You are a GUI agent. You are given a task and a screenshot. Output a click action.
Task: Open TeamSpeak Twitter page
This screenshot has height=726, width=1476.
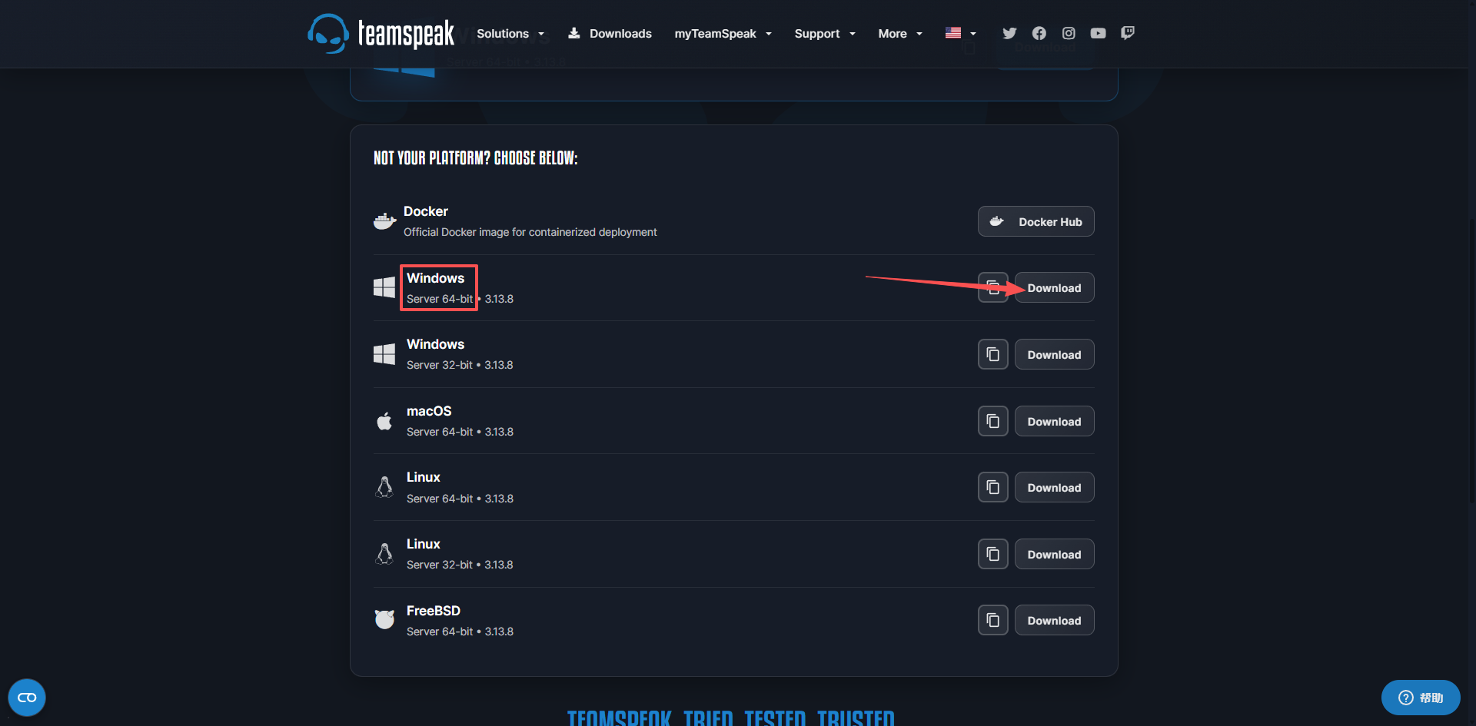1009,33
